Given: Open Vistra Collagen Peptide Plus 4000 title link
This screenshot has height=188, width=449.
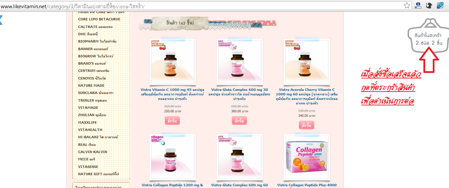Looking at the screenshot, I should [x=307, y=185].
